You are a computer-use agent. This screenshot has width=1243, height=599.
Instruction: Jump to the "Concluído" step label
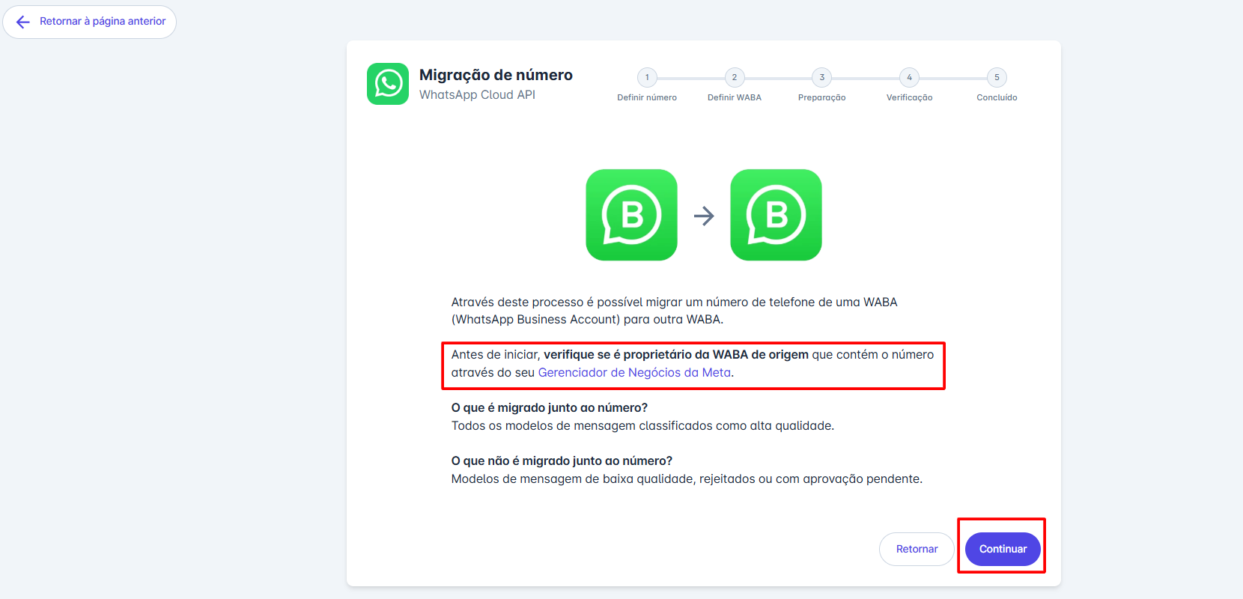tap(997, 97)
